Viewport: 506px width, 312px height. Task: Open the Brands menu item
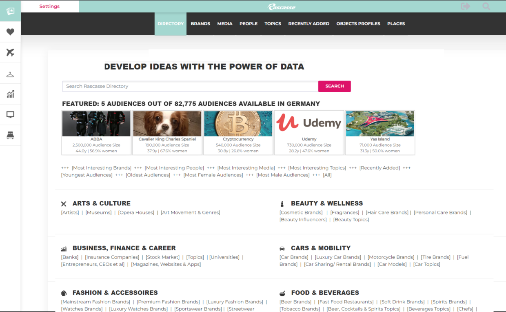coord(200,24)
